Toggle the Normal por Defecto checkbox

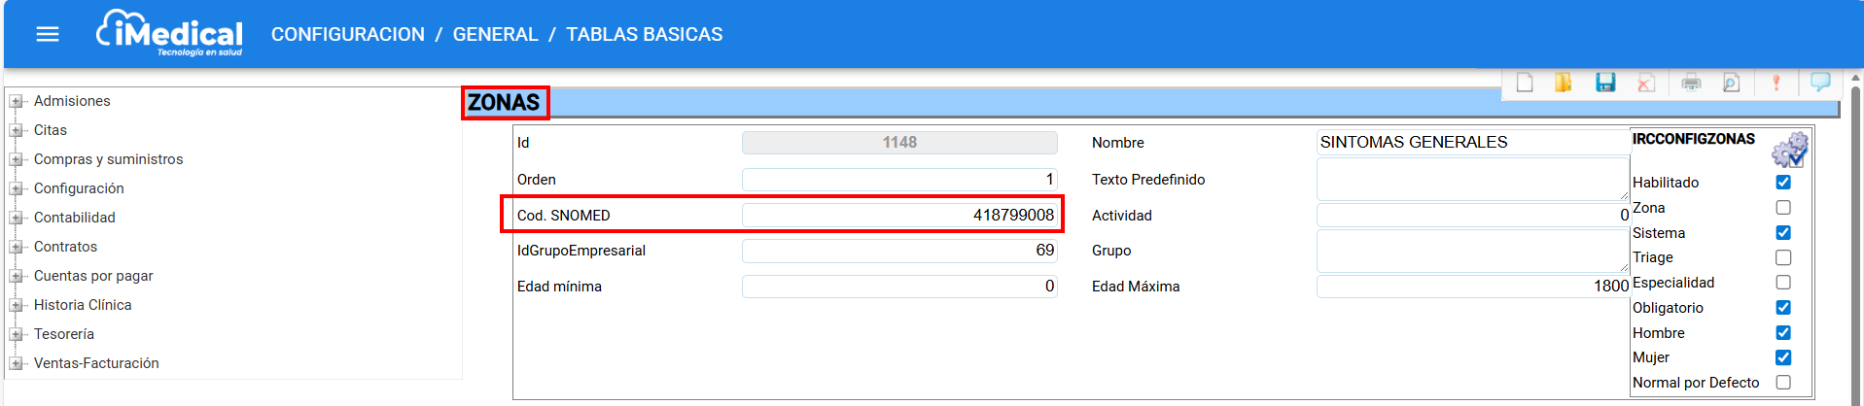(x=1782, y=383)
